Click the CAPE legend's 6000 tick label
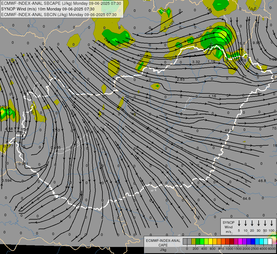This screenshot has height=254, width=277. [272, 249]
